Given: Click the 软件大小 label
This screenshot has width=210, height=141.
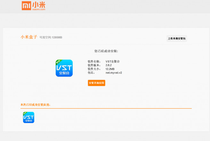Looking at the screenshot, I should [94, 69].
